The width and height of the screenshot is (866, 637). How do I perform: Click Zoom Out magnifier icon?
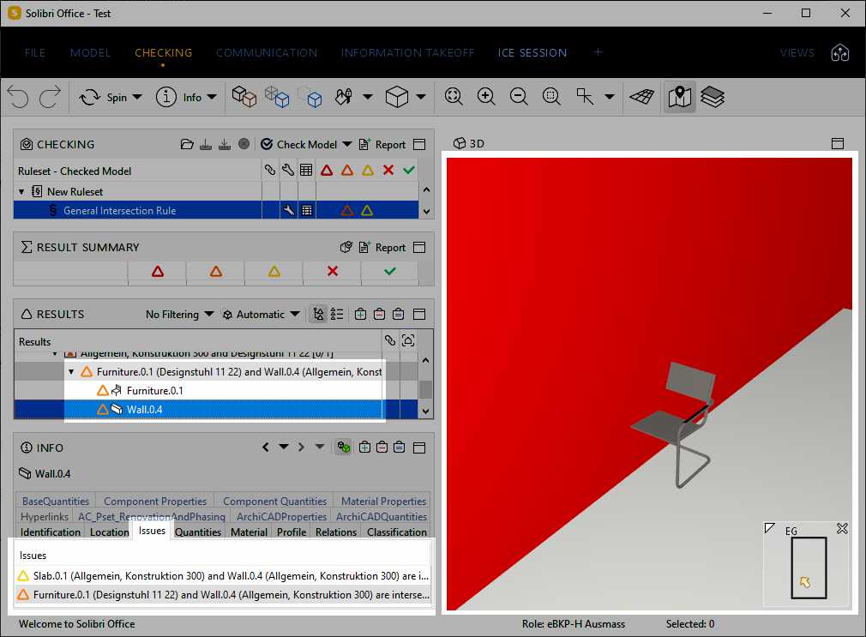(x=519, y=96)
